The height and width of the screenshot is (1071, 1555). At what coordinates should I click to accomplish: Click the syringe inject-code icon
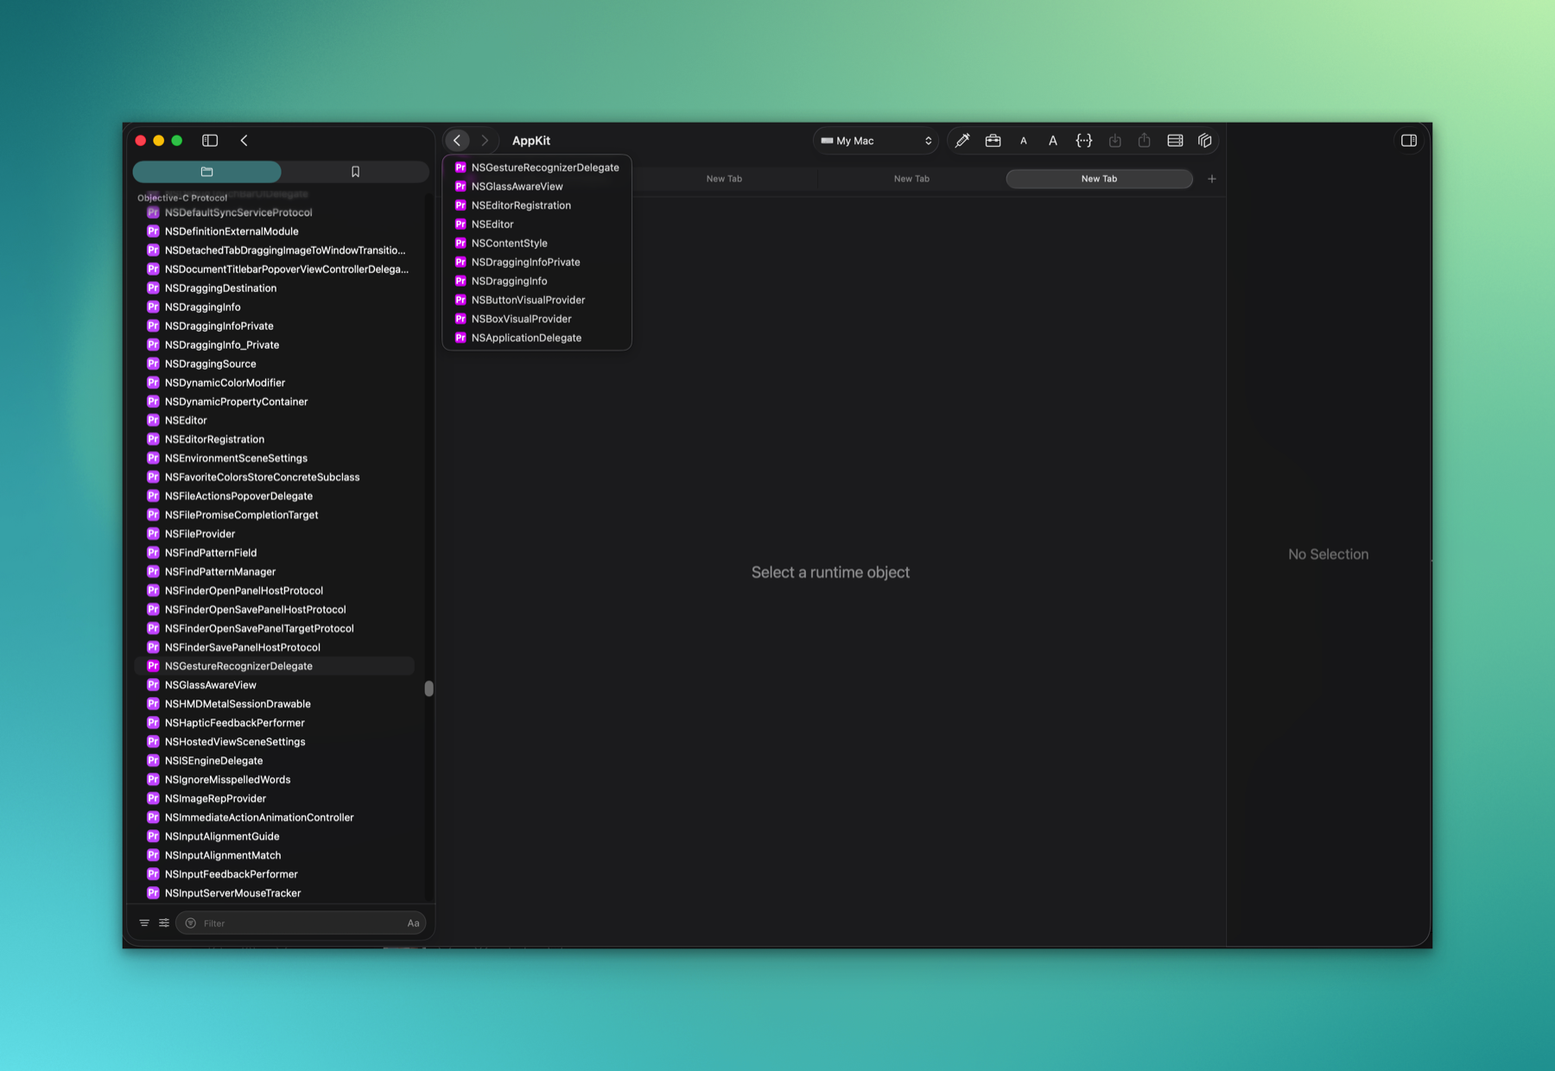962,141
